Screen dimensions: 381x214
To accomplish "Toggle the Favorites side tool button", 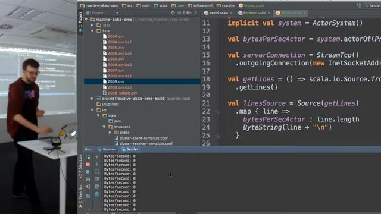I will [80, 196].
